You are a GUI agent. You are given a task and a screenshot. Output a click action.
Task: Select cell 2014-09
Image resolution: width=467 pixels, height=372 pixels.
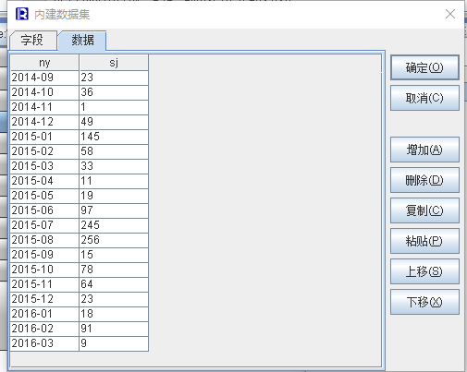pos(44,78)
